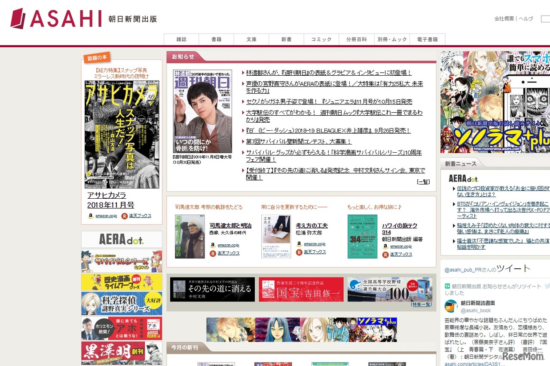Click the 朝日新聞読書面 Twitter avatar

click(x=451, y=306)
